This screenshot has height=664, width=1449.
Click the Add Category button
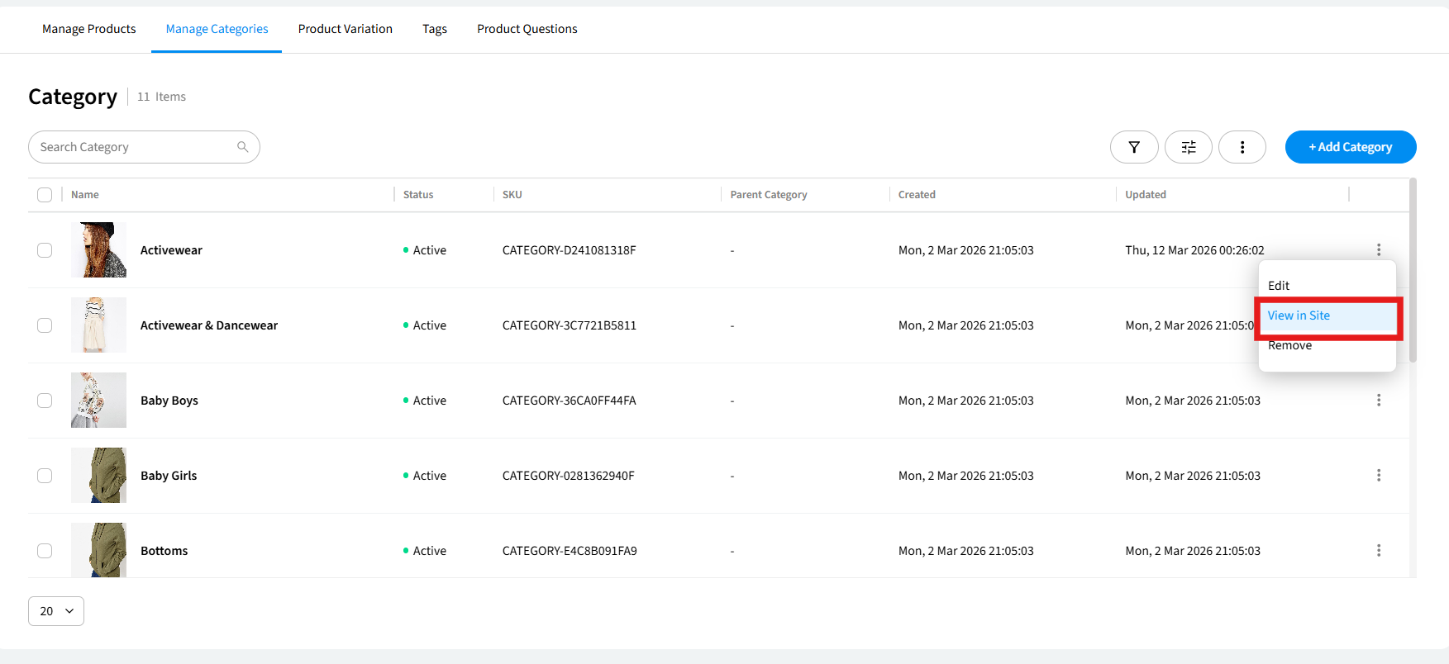[x=1350, y=147]
